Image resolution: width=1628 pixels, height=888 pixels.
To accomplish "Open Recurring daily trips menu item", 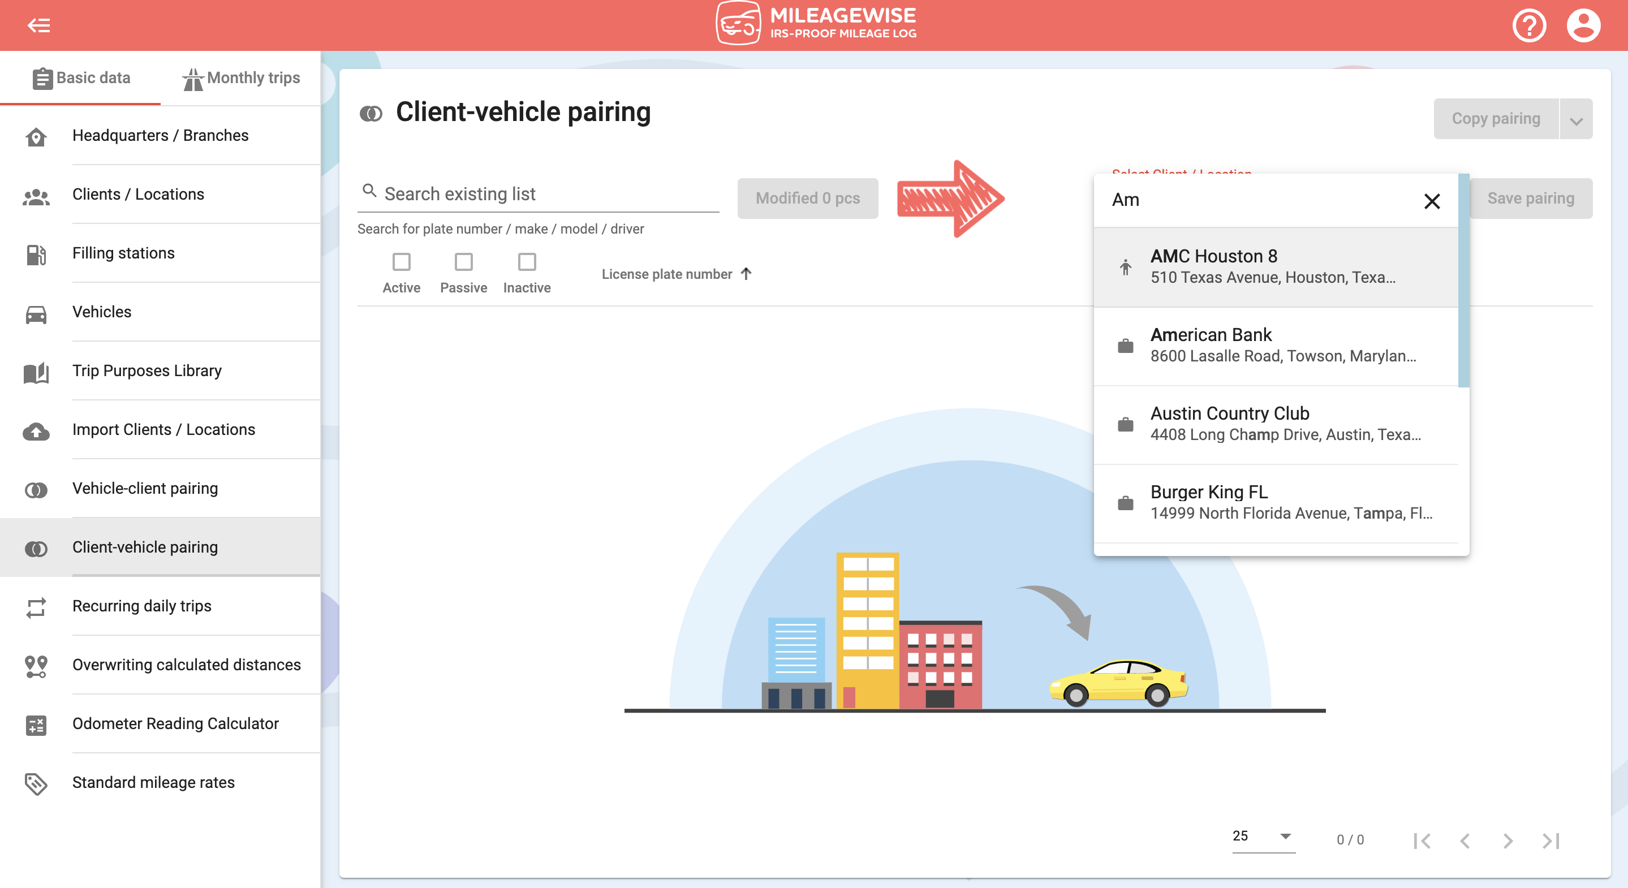I will click(160, 606).
